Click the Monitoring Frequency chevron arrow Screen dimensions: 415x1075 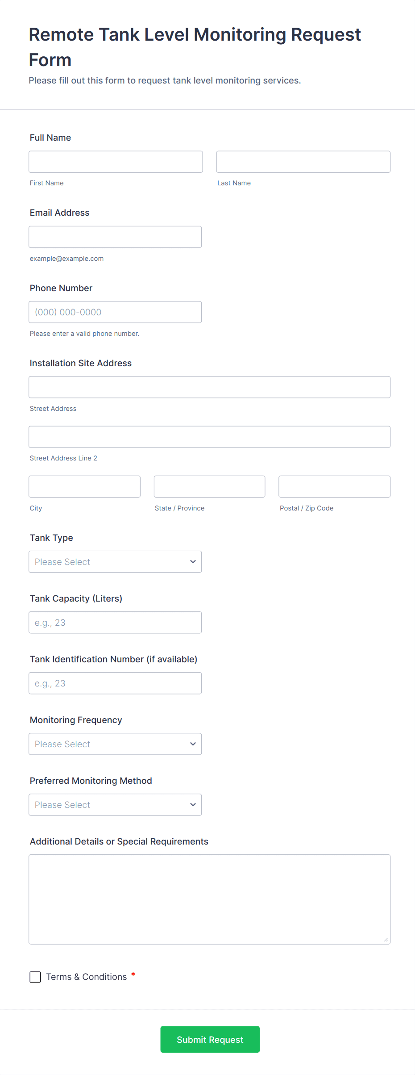click(x=193, y=744)
